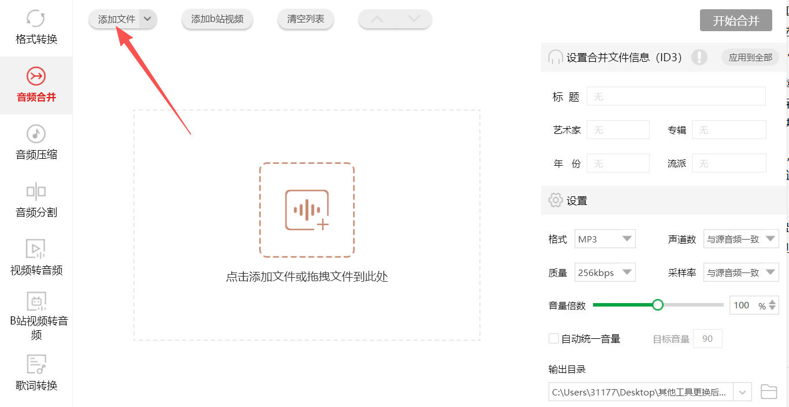Viewport: 789px width, 407px height.
Task: Increase volume percent with the up stepper
Action: click(x=773, y=301)
